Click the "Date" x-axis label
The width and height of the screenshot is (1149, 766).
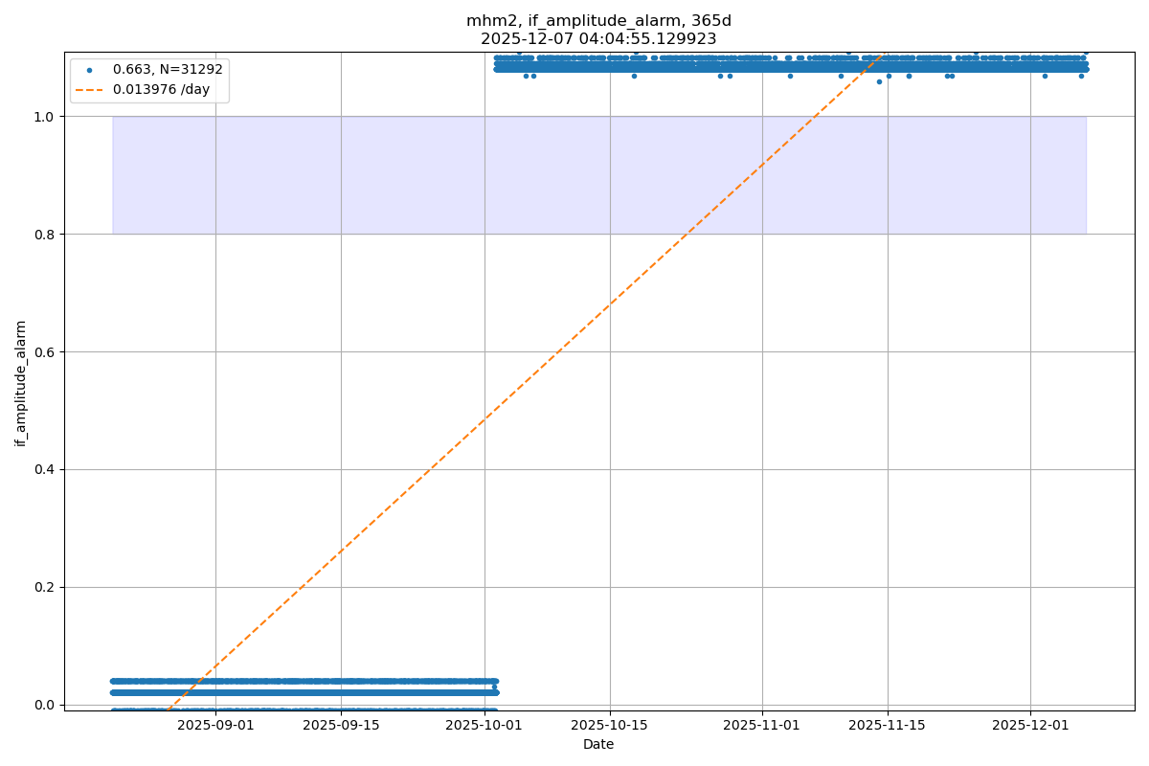coord(598,744)
